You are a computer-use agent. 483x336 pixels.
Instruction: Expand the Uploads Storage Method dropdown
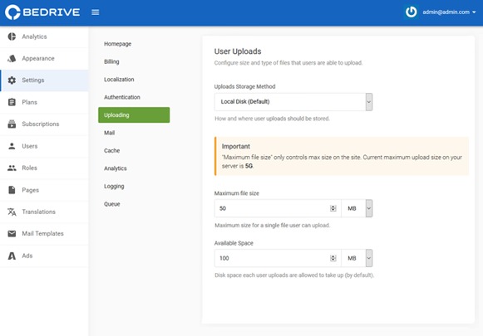293,102
